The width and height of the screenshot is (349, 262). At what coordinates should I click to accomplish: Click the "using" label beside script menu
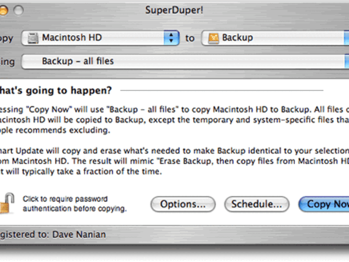pyautogui.click(x=7, y=62)
